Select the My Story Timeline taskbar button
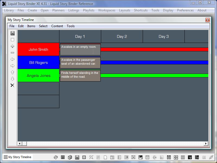 tap(18, 157)
